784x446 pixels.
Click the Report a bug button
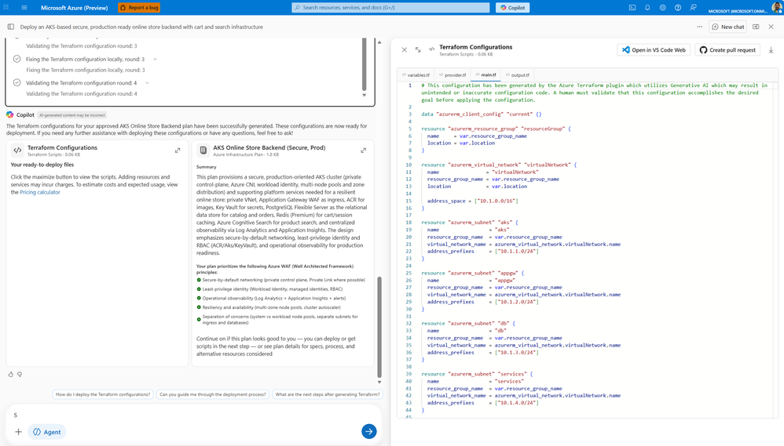[x=139, y=8]
